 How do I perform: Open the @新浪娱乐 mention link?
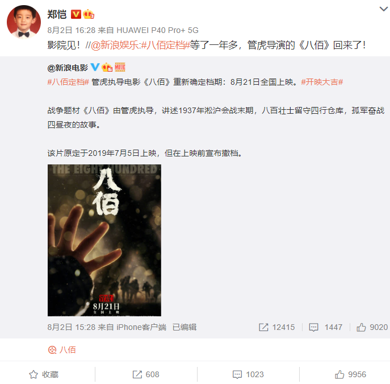[115, 45]
